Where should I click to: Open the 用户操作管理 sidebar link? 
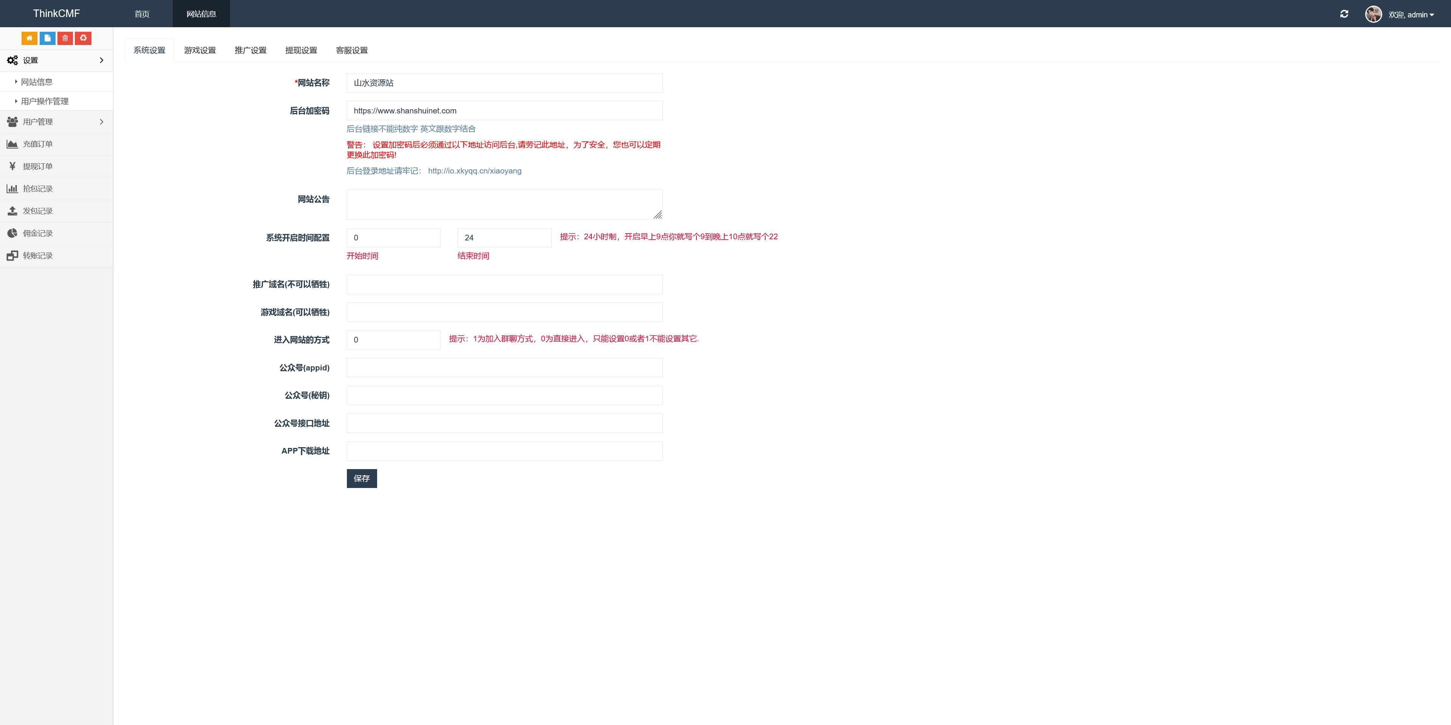(x=45, y=101)
